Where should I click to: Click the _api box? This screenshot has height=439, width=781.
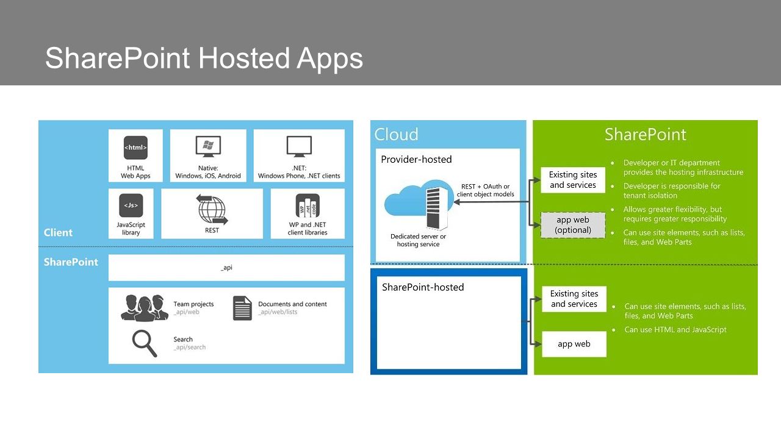(x=226, y=268)
